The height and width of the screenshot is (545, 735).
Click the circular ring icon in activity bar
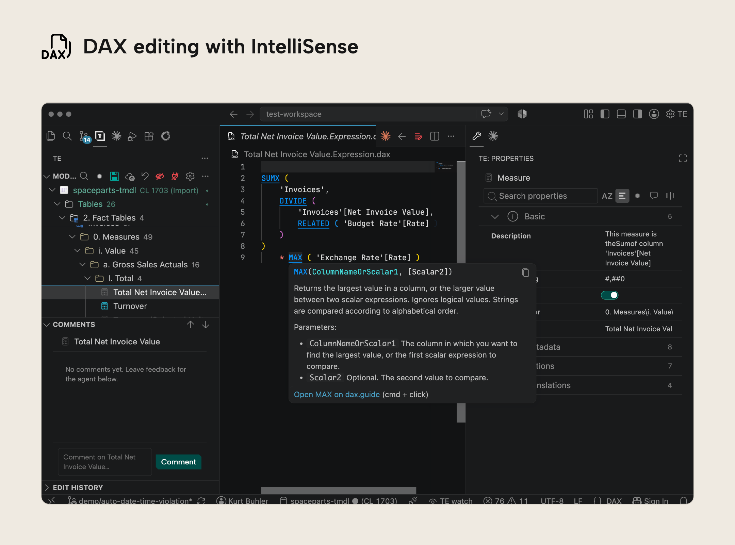[x=166, y=136]
